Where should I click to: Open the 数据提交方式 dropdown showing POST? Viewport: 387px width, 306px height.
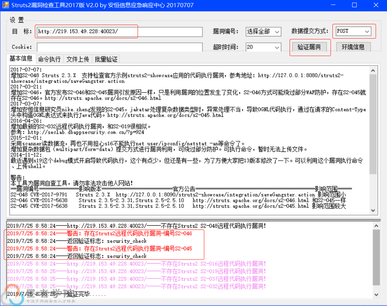[x=354, y=31]
